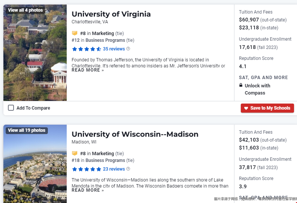This screenshot has height=203, width=297.
Task: Open the University of Wisconsin--Madison title link
Action: point(135,134)
